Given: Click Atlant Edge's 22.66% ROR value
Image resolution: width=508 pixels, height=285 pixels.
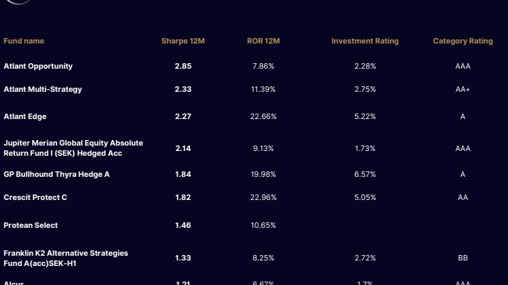Looking at the screenshot, I should [x=263, y=117].
